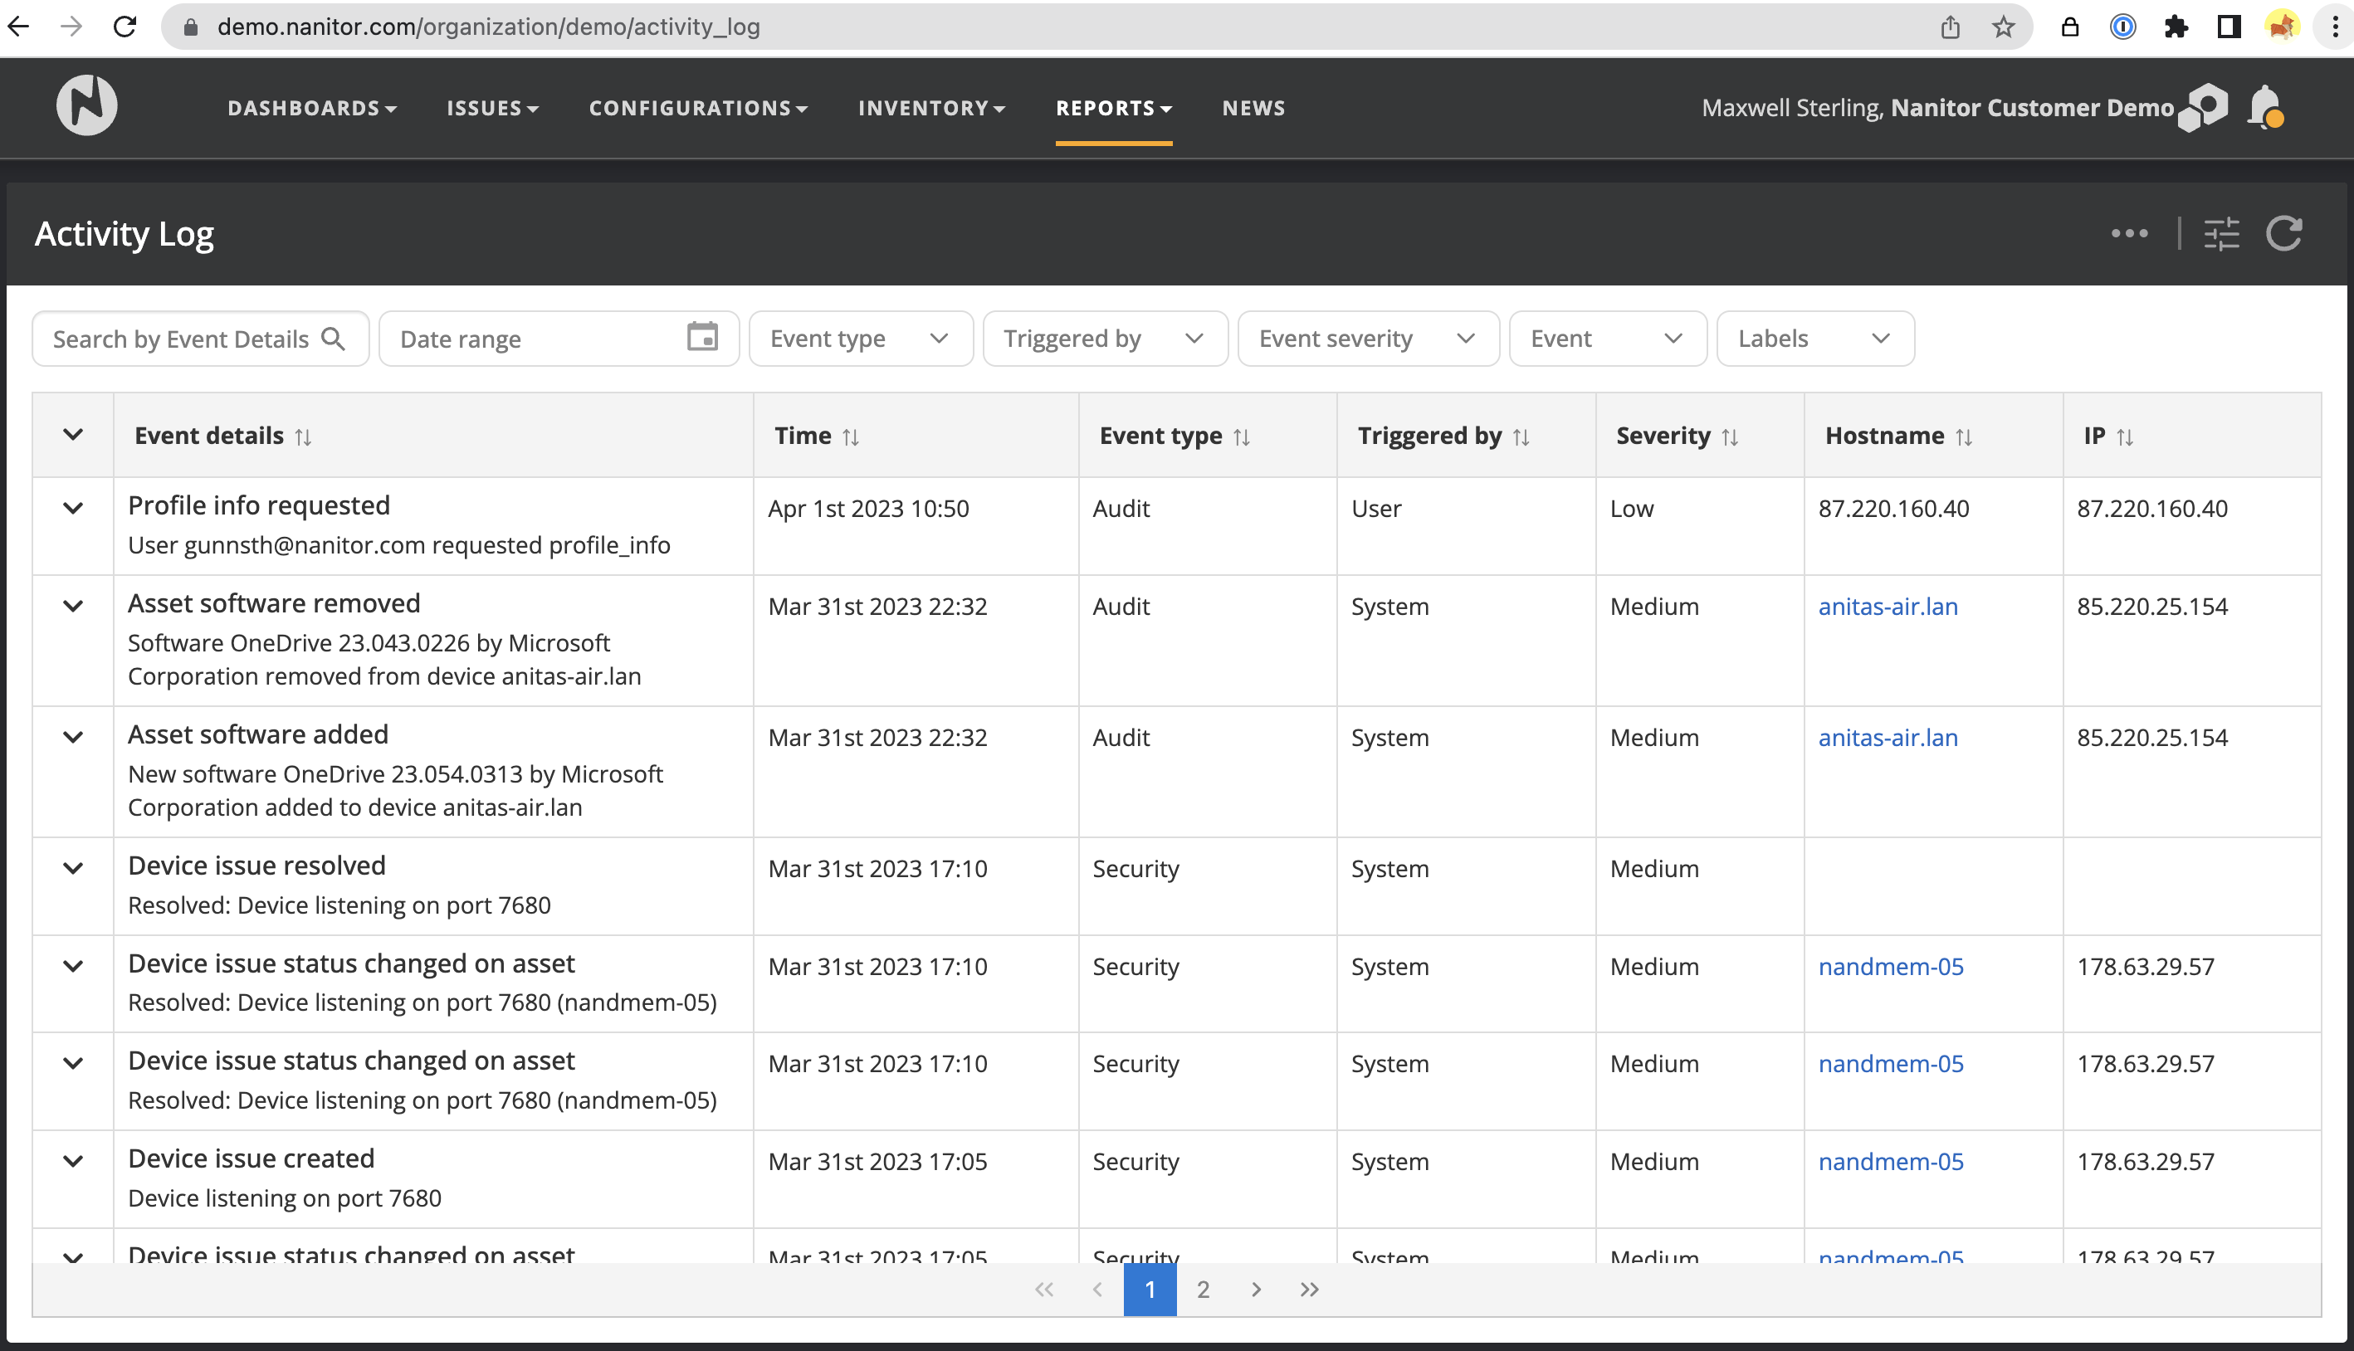The height and width of the screenshot is (1351, 2354).
Task: Open the table filter settings icon
Action: point(2221,234)
